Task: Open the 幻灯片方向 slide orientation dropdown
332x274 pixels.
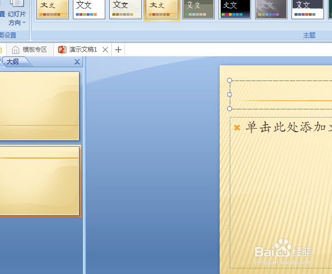Action: point(17,14)
